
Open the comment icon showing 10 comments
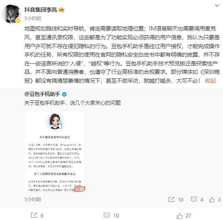point(111,215)
